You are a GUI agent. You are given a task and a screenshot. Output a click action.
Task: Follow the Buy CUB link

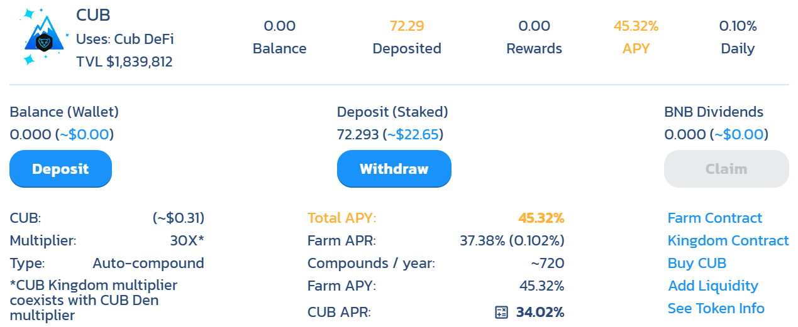click(697, 263)
